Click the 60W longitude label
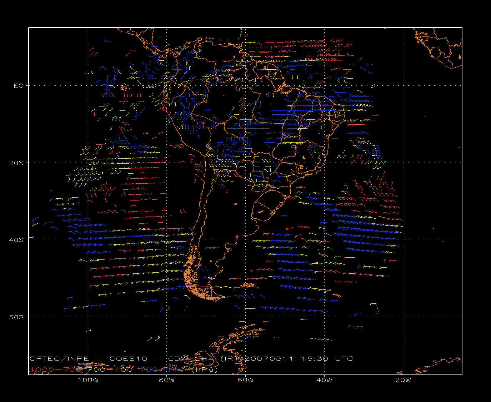Screen dimensions: 491x402 click(x=246, y=380)
